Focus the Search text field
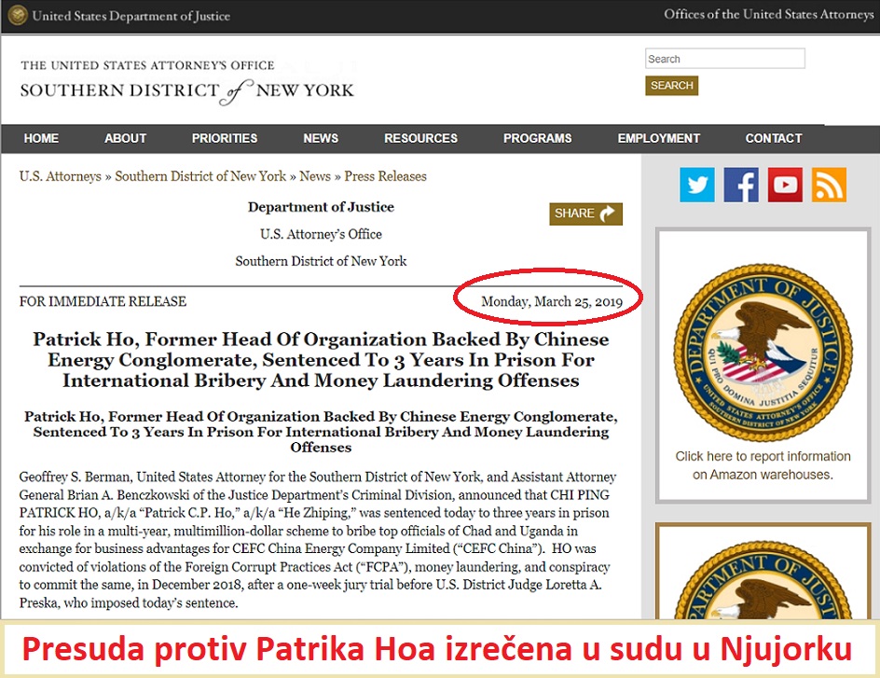Image resolution: width=880 pixels, height=678 pixels. [x=724, y=59]
